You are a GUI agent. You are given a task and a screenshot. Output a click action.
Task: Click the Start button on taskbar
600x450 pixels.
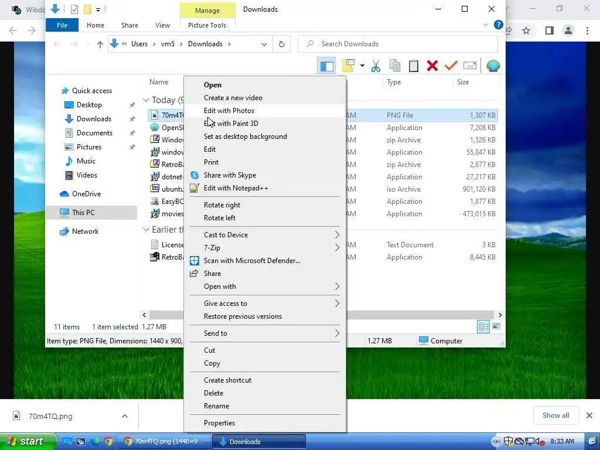(27, 441)
